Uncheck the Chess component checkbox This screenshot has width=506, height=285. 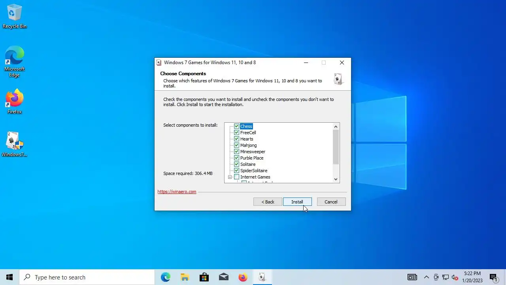[236, 126]
